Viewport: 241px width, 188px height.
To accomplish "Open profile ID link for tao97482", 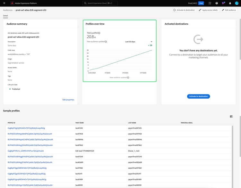I will (x=27, y=168).
